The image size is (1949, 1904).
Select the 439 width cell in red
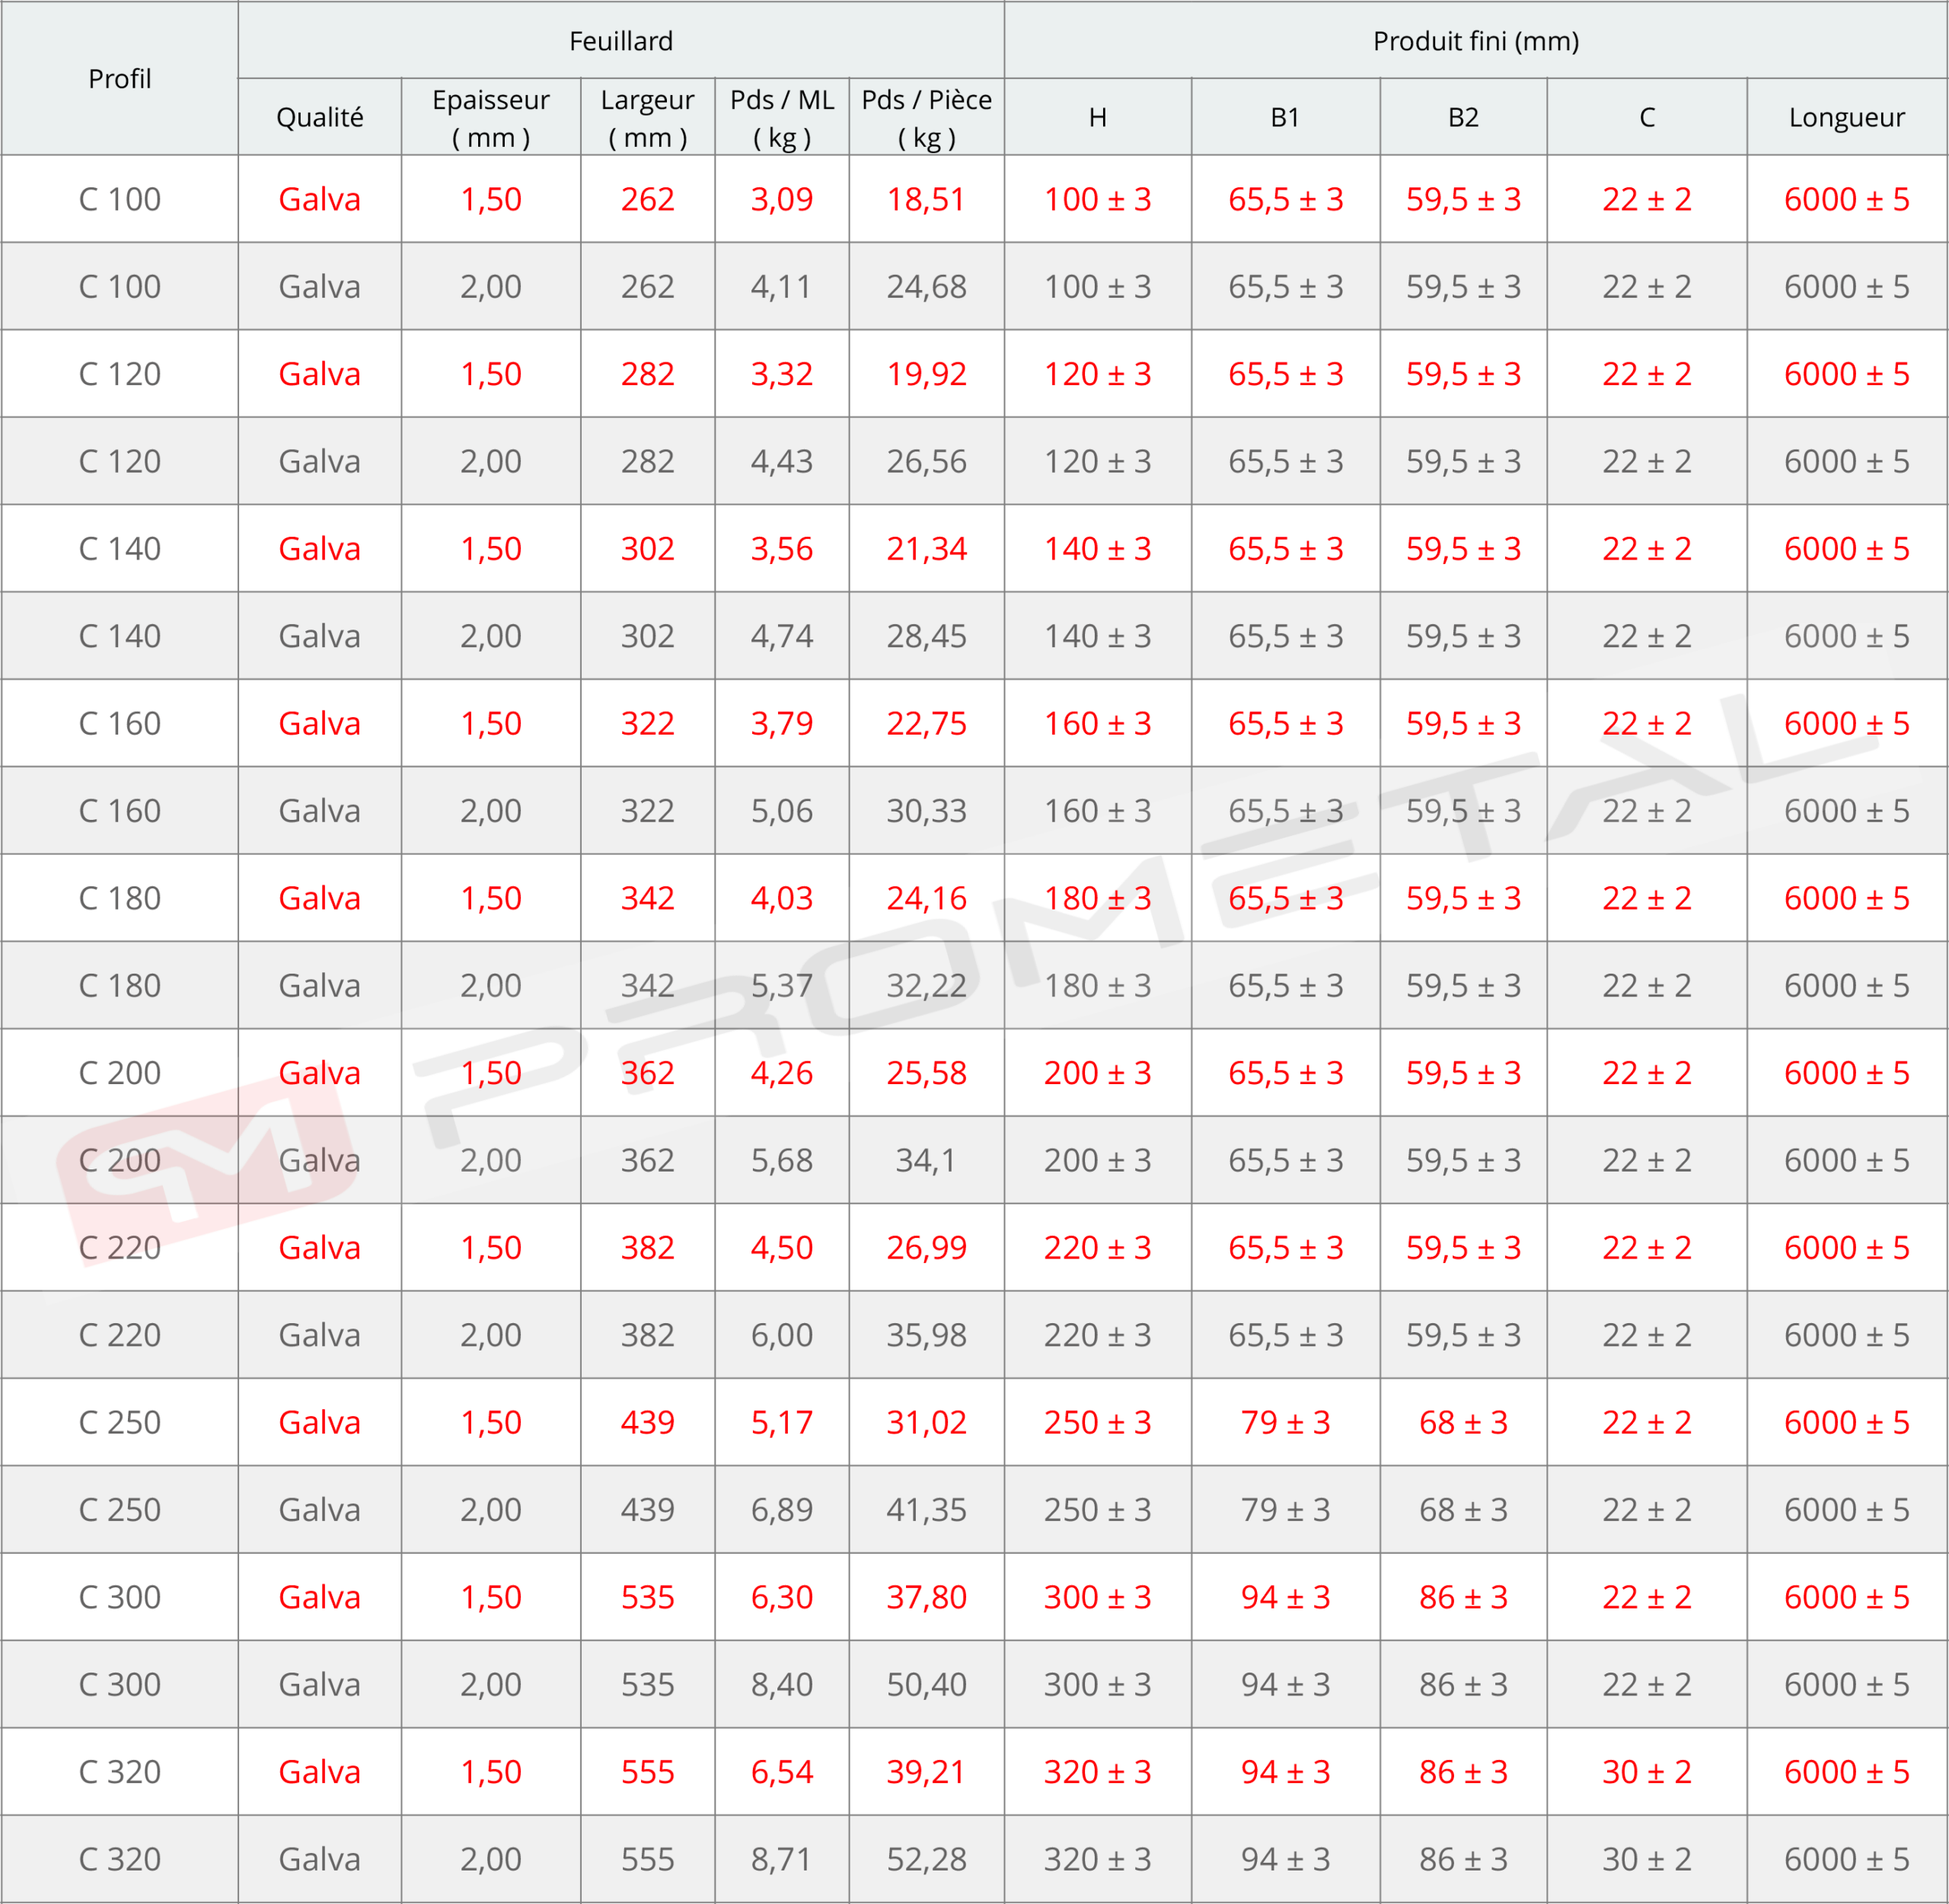point(647,1422)
